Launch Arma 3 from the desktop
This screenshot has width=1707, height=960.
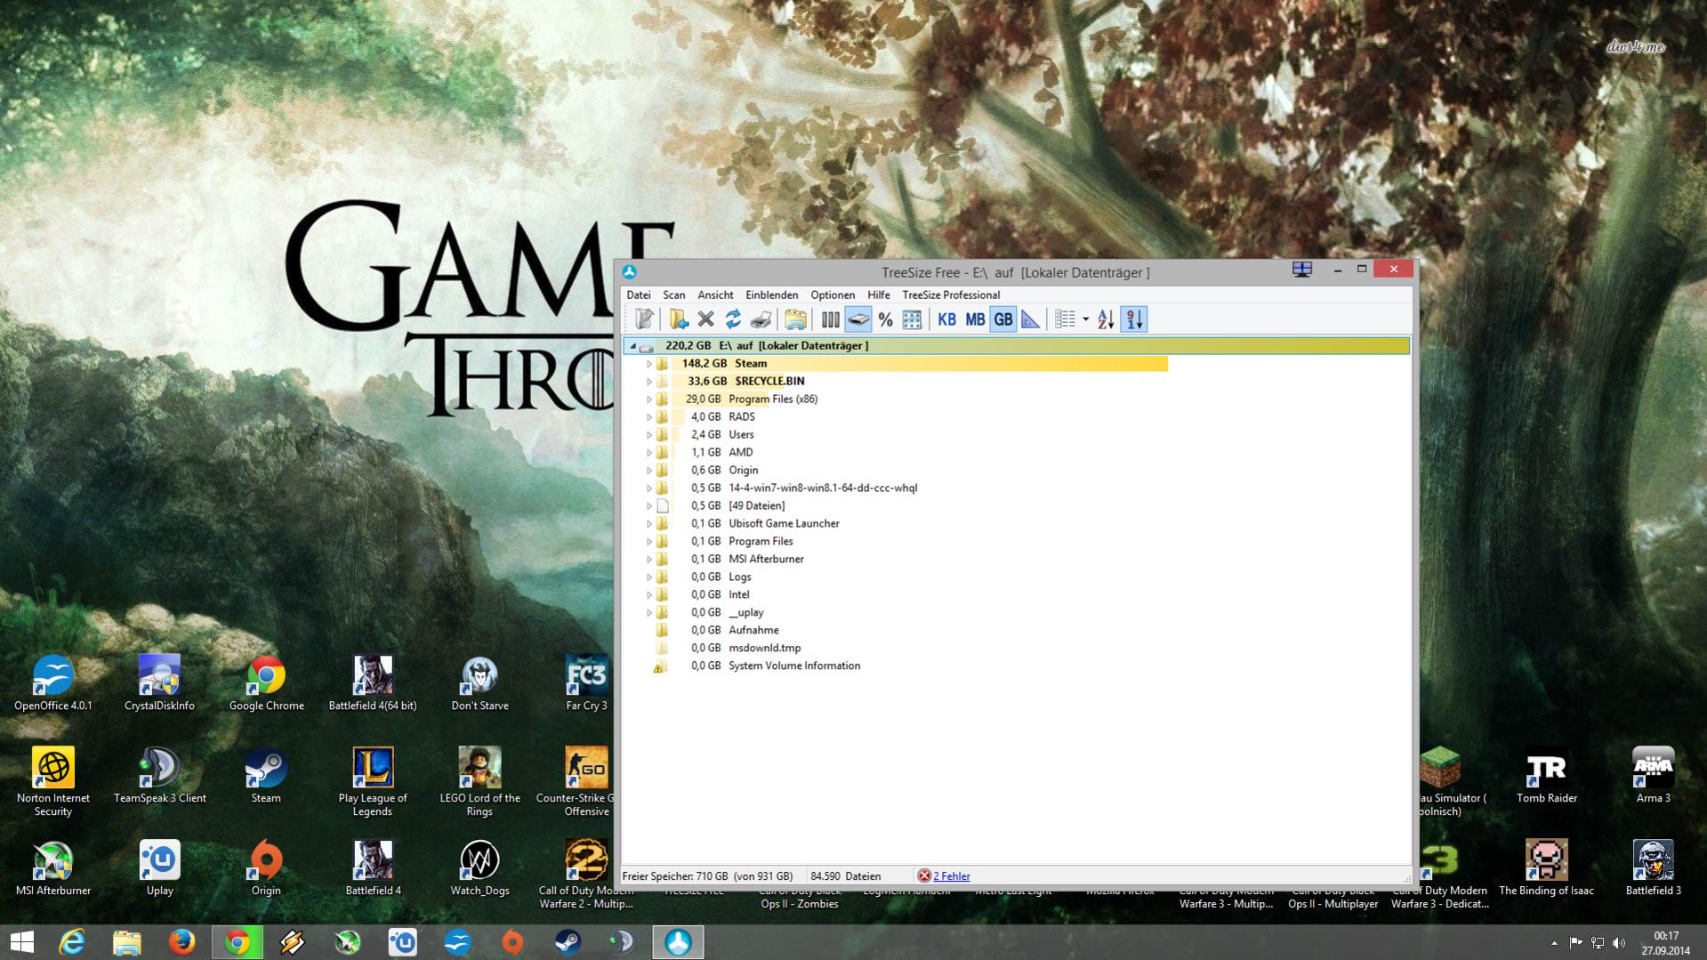1653,777
